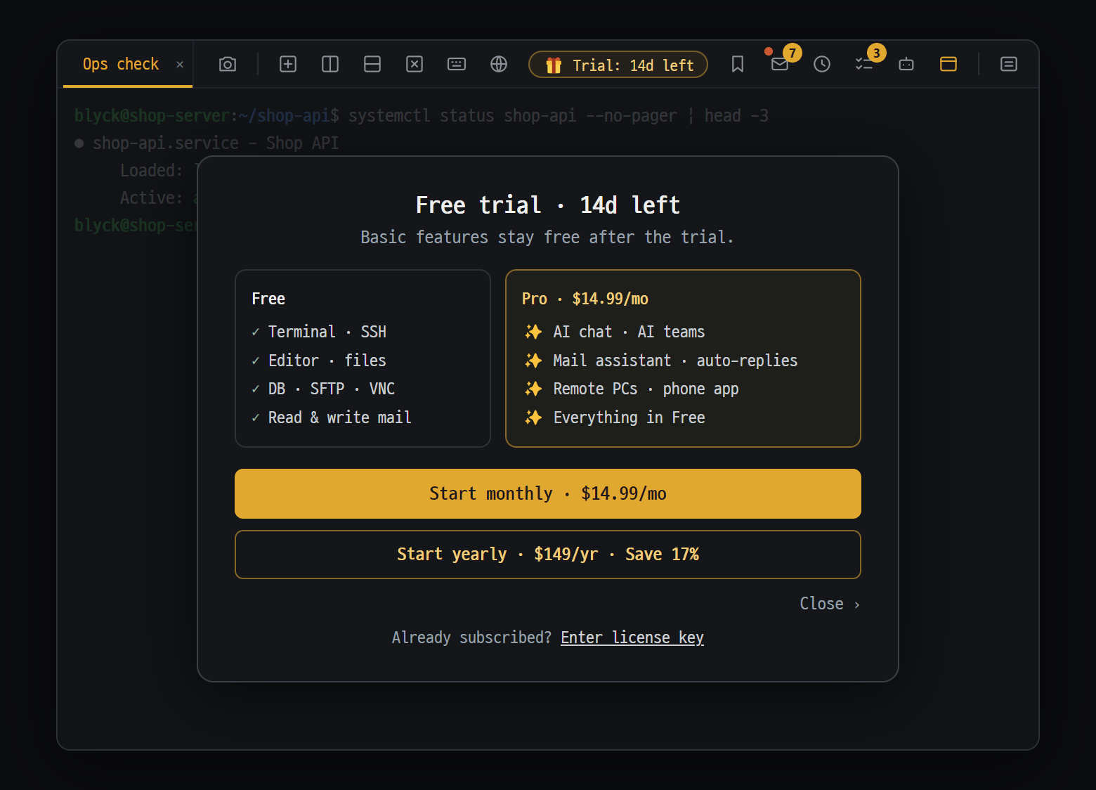The height and width of the screenshot is (790, 1096).
Task: Open the task checklist with 3 items
Action: pos(864,64)
